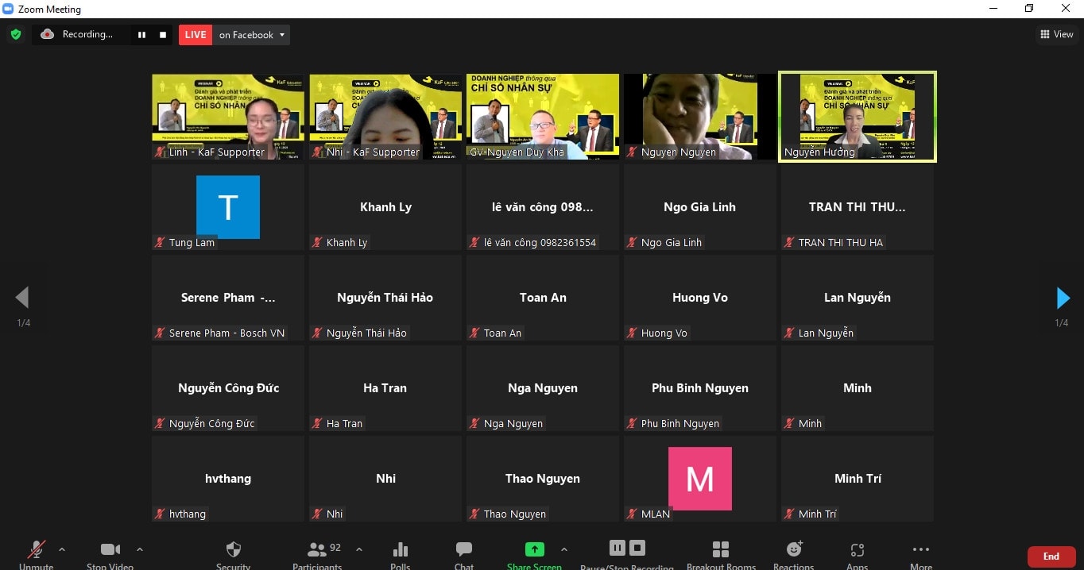The image size is (1084, 570).
Task: Expand share screen options arrow
Action: click(x=564, y=549)
